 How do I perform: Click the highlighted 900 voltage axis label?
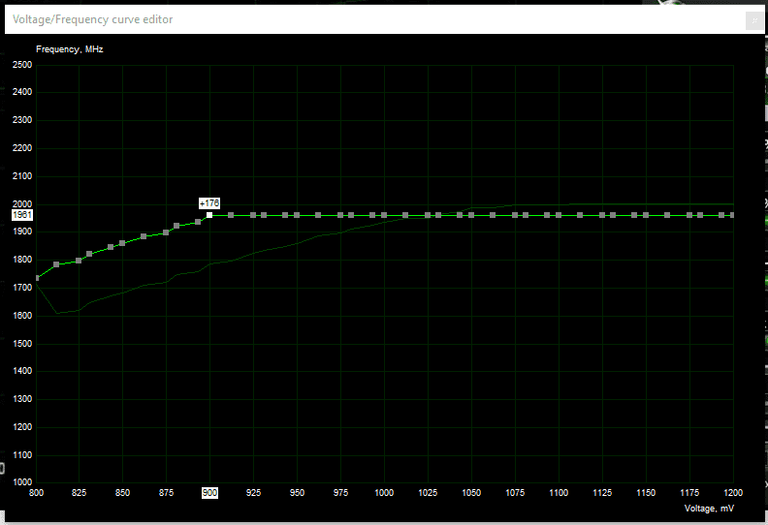209,493
